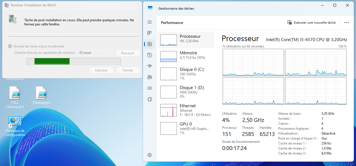Click the WSUS server icon in dialog
This screenshot has height=166, width=356.
point(13,19)
